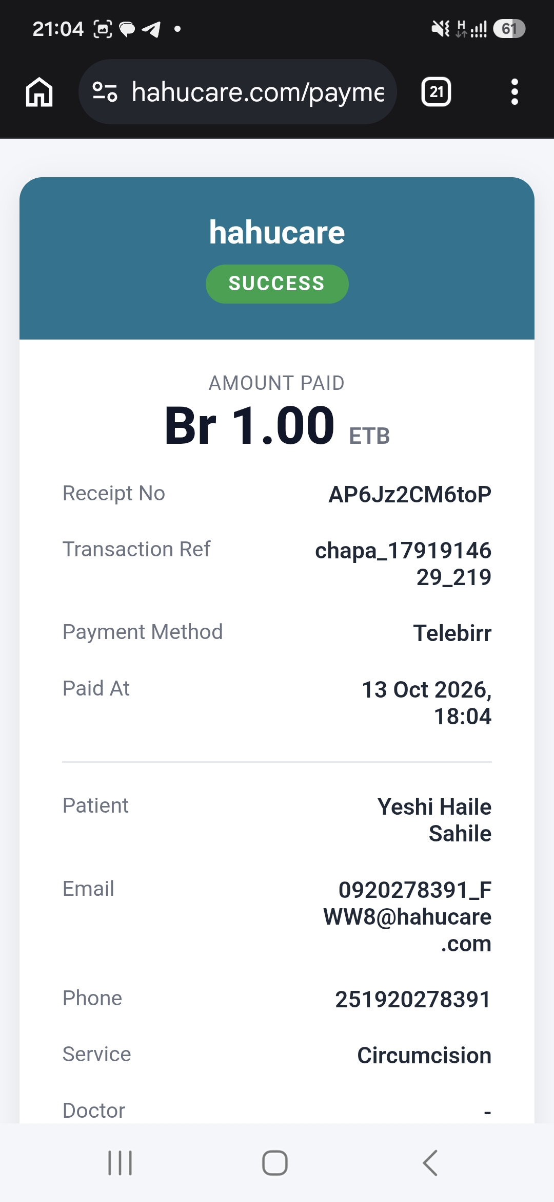
Task: Tap the Android recent apps button
Action: pyautogui.click(x=120, y=1163)
